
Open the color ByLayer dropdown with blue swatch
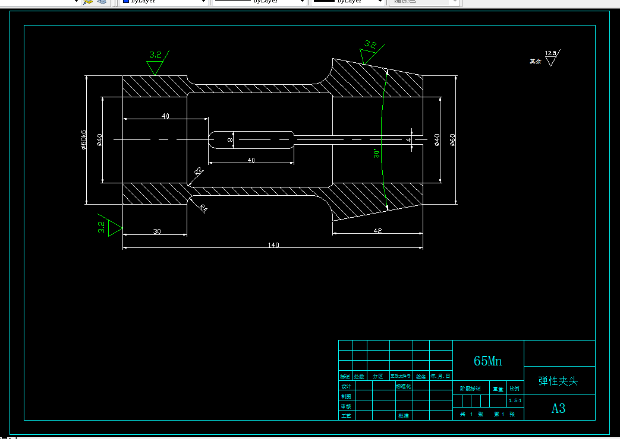(x=164, y=2)
